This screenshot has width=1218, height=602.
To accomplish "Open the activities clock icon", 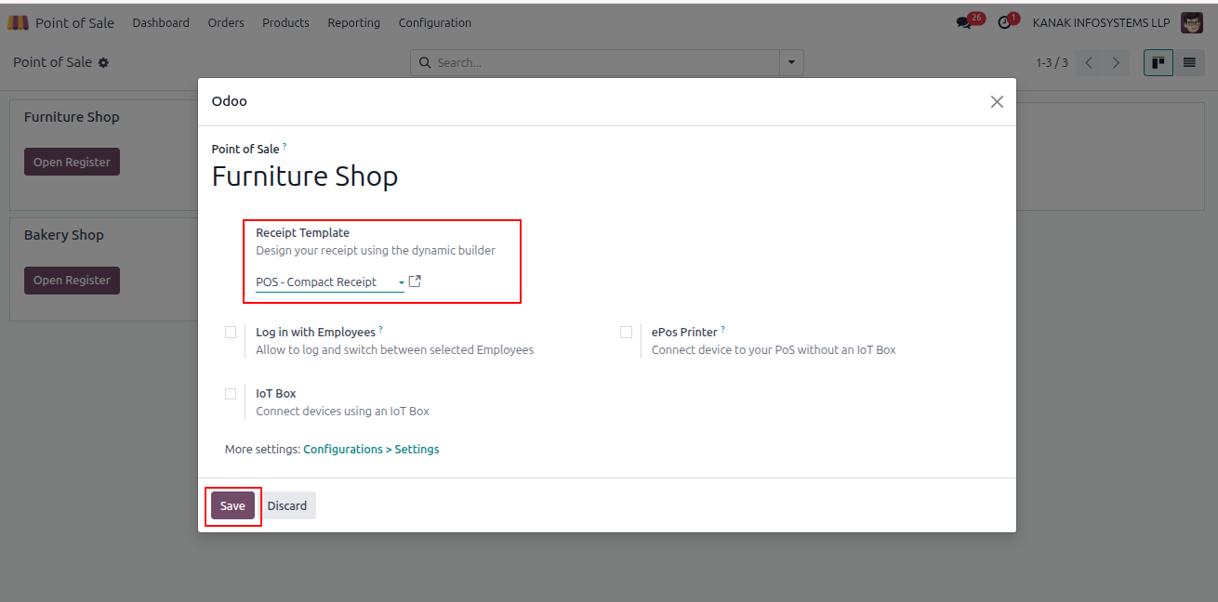I will pos(1004,23).
